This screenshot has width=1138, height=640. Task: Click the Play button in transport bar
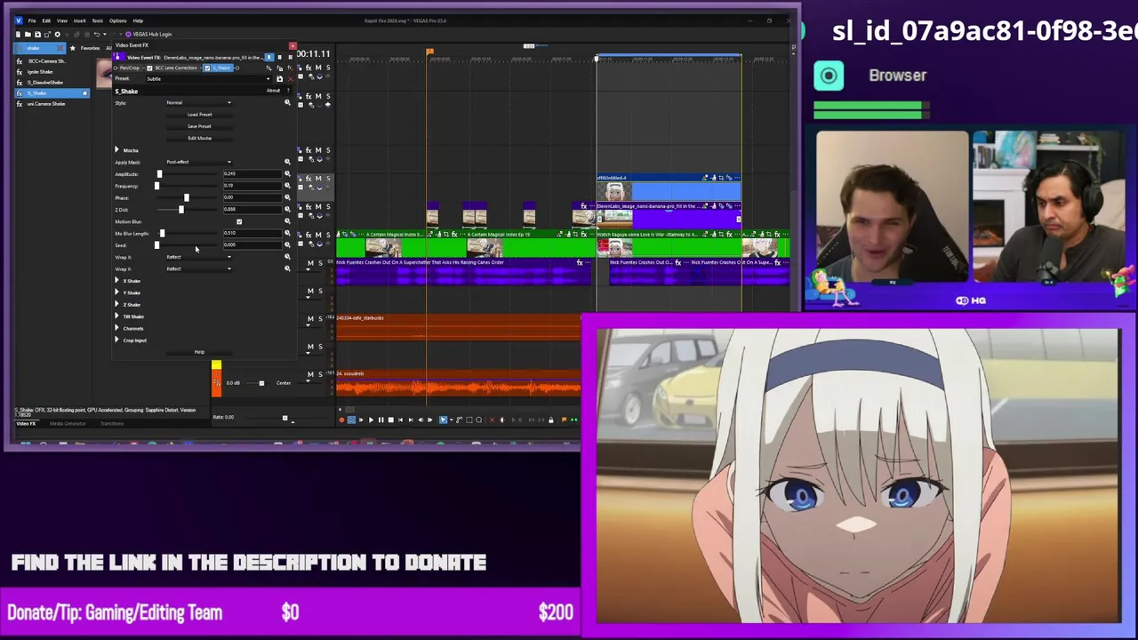(371, 420)
